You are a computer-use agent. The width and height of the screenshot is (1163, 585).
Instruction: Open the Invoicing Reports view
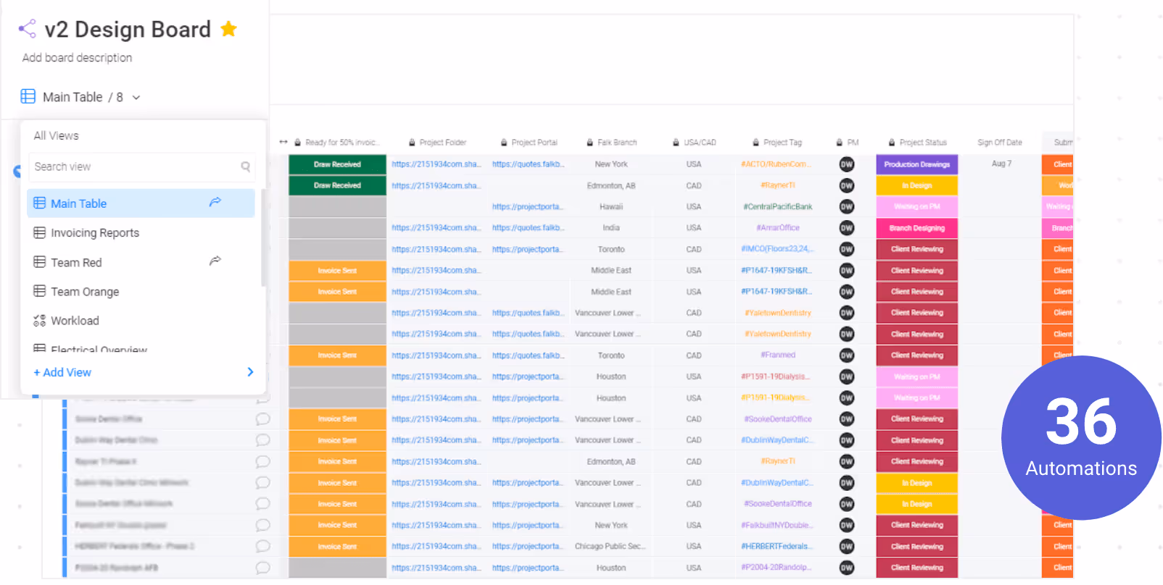tap(94, 233)
